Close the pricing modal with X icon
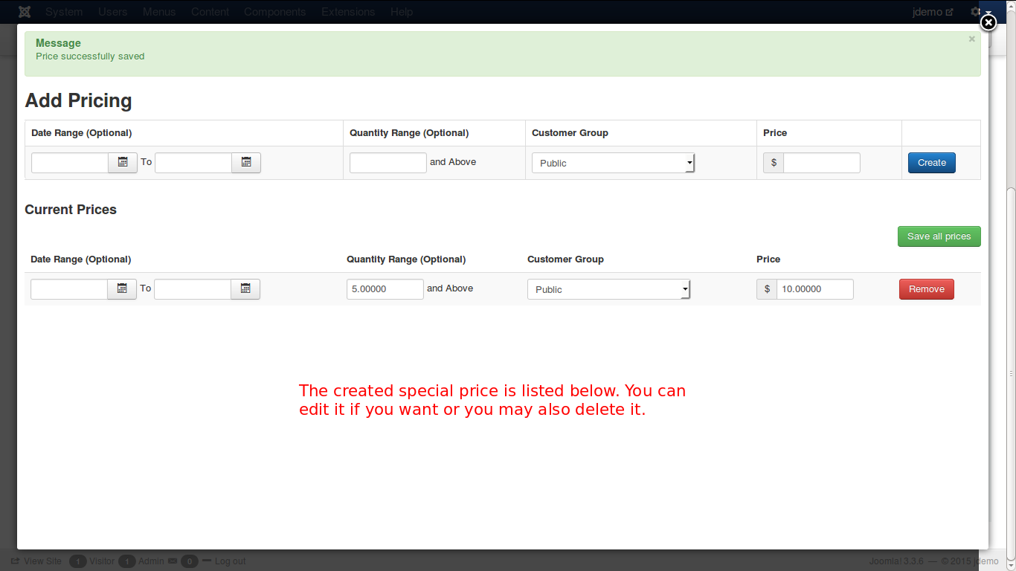 pos(988,23)
